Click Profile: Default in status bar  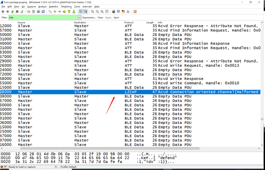(68, 167)
